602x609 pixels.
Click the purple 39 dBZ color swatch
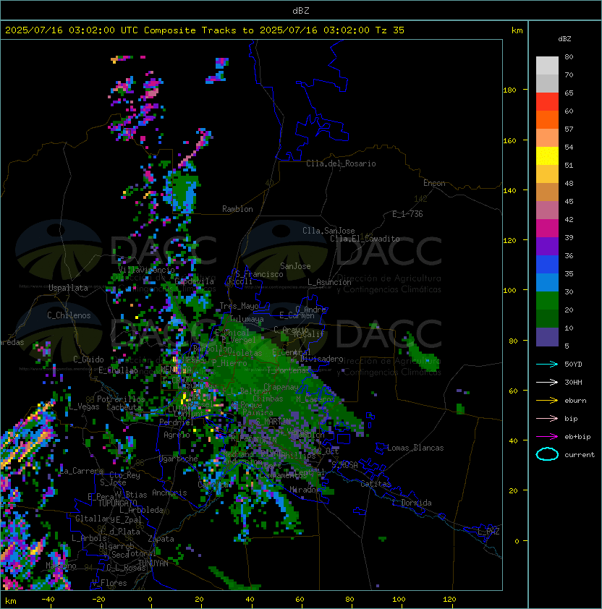(547, 246)
